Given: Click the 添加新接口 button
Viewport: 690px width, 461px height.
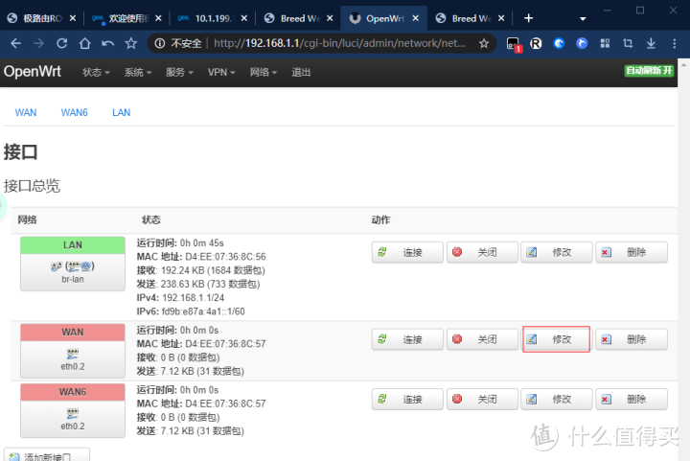Looking at the screenshot, I should coord(47,455).
